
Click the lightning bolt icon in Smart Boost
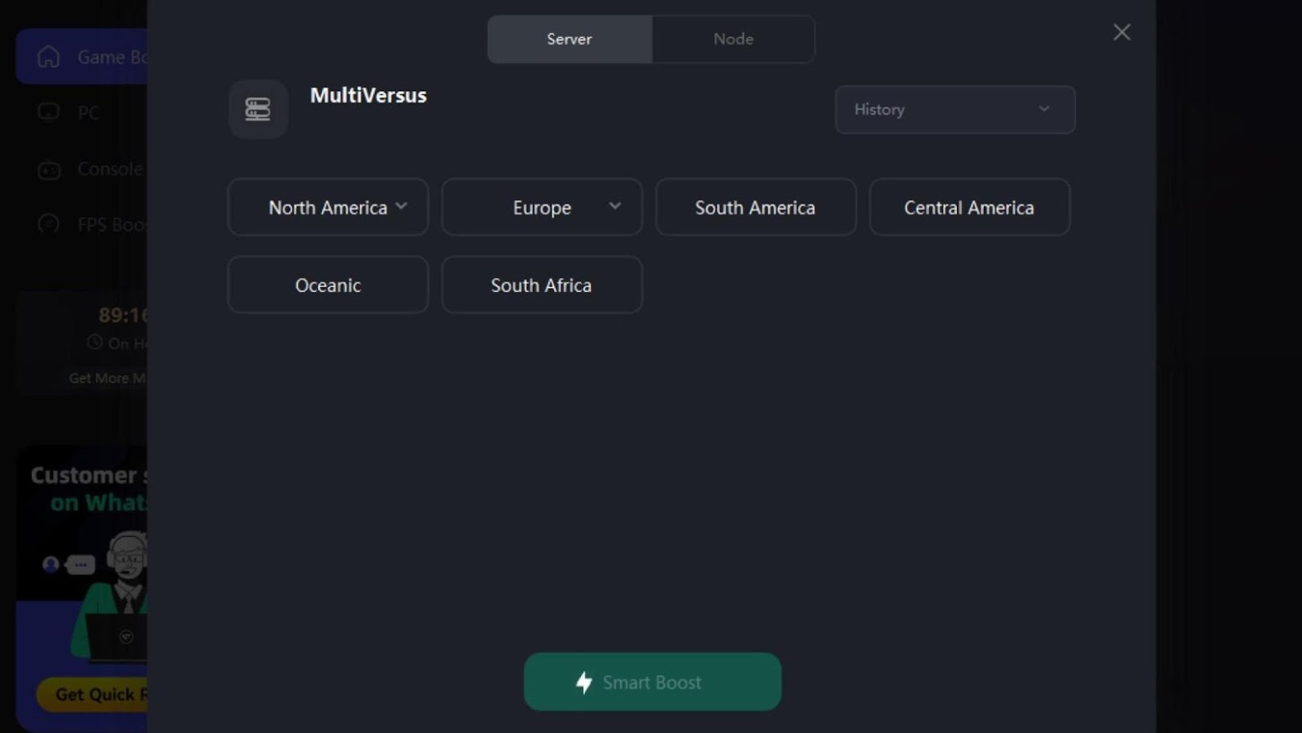[x=584, y=683]
